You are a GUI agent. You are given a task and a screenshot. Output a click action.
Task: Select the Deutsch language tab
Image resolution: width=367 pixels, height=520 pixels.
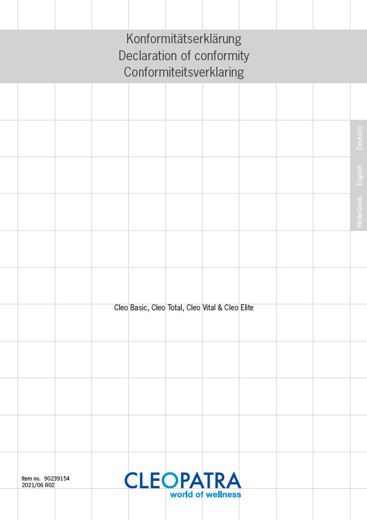359,138
